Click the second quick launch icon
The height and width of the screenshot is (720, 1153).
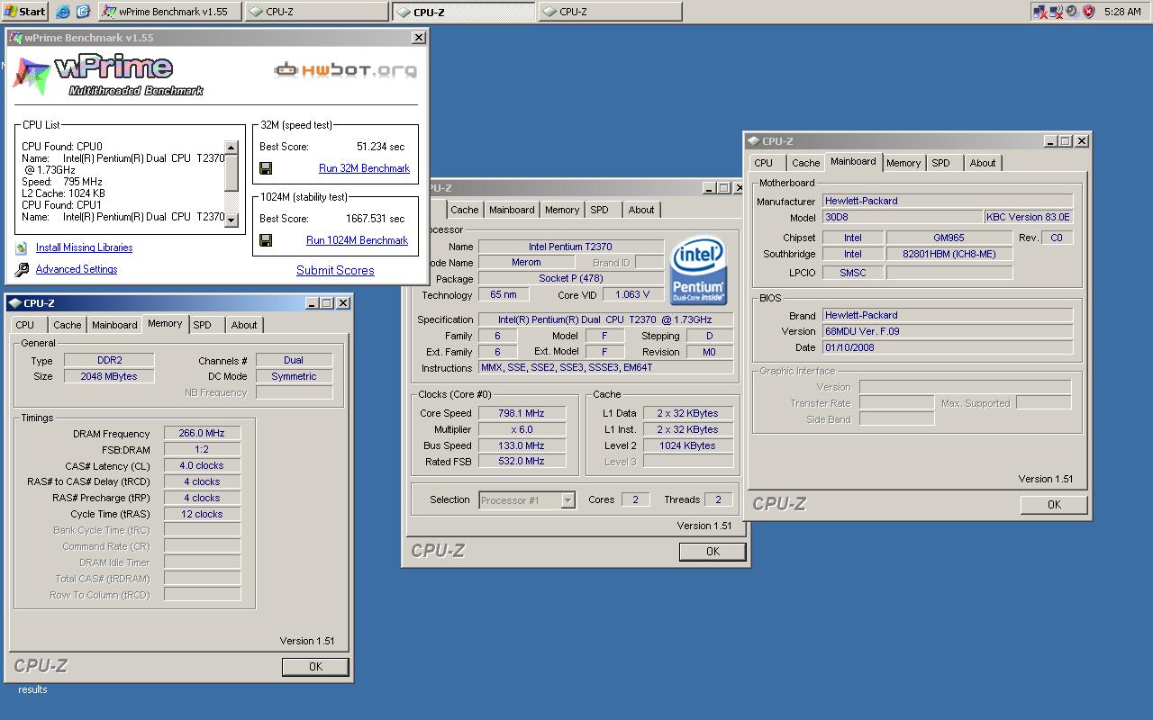pyautogui.click(x=83, y=12)
